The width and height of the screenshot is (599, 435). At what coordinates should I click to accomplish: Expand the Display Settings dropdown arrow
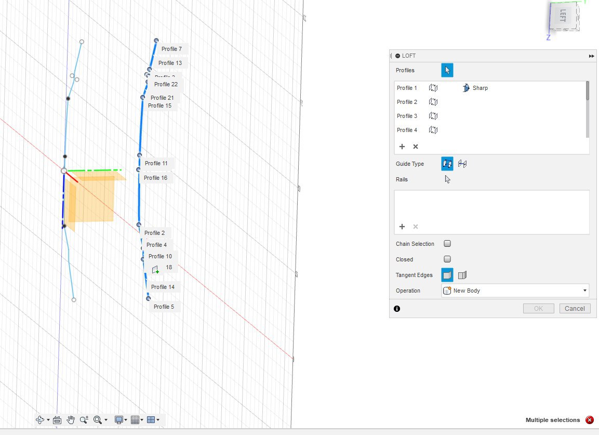pos(126,420)
